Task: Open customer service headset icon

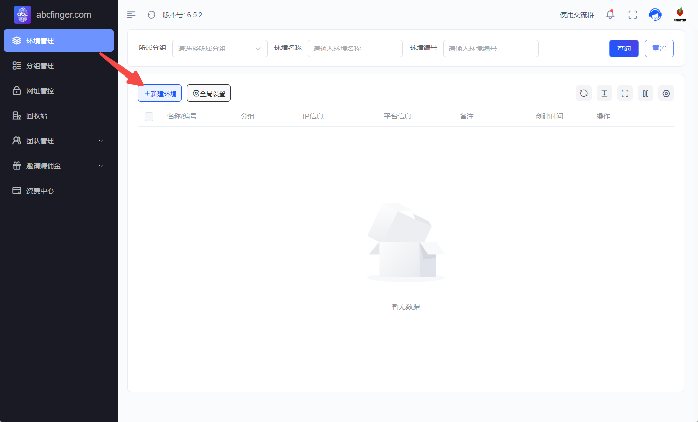Action: (655, 15)
